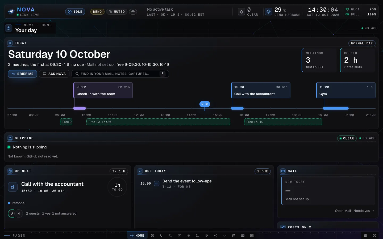Open the chip processor icon in the pages bar
This screenshot has width=383, height=239.
pos(189,236)
